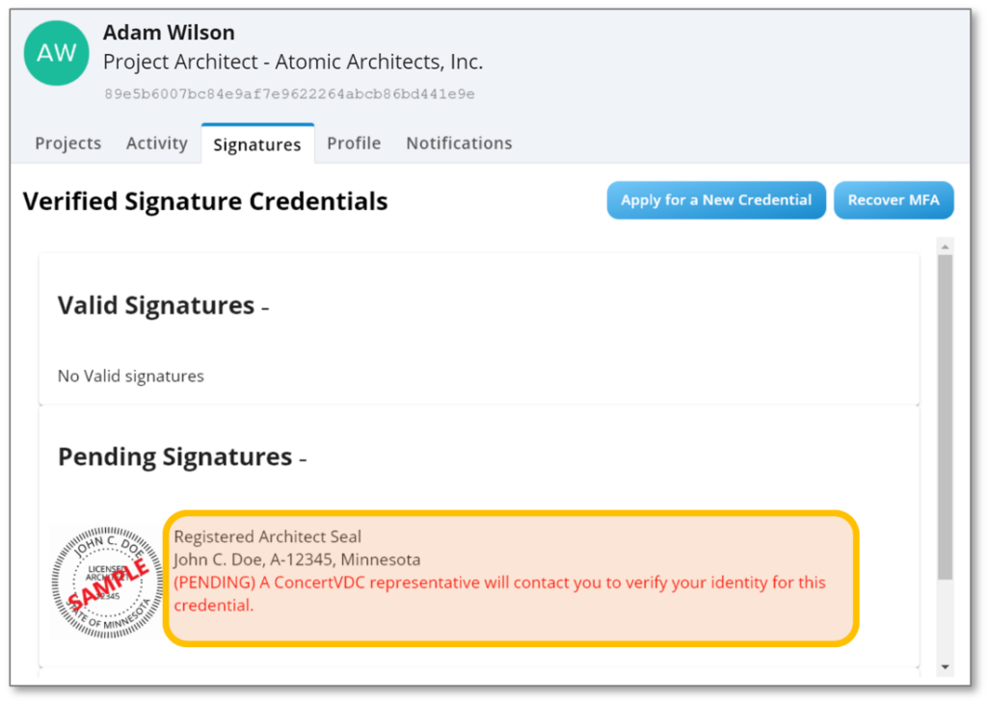Screen dimensions: 987x702
Task: Click the Adam Wilson user name
Action: coord(169,33)
